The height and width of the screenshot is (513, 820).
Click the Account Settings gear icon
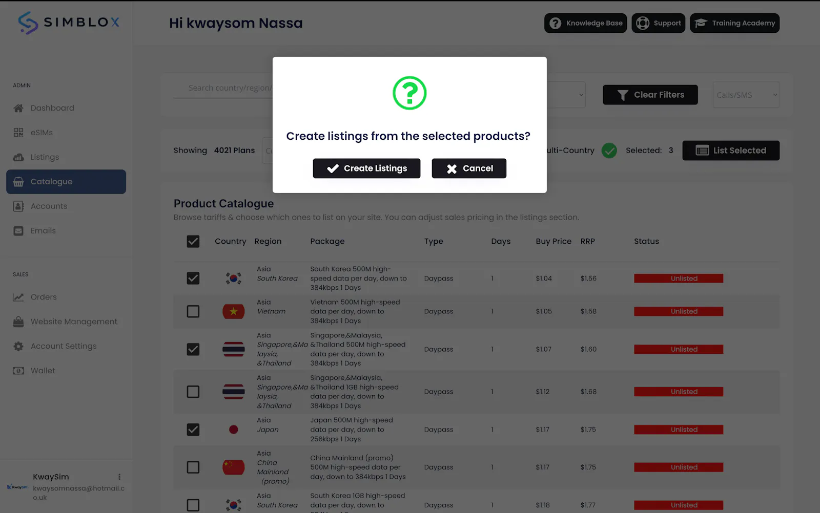click(x=18, y=346)
